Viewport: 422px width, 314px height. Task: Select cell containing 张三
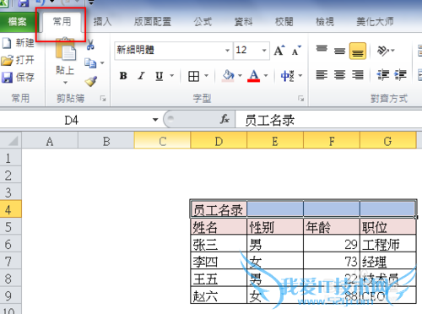click(x=219, y=244)
